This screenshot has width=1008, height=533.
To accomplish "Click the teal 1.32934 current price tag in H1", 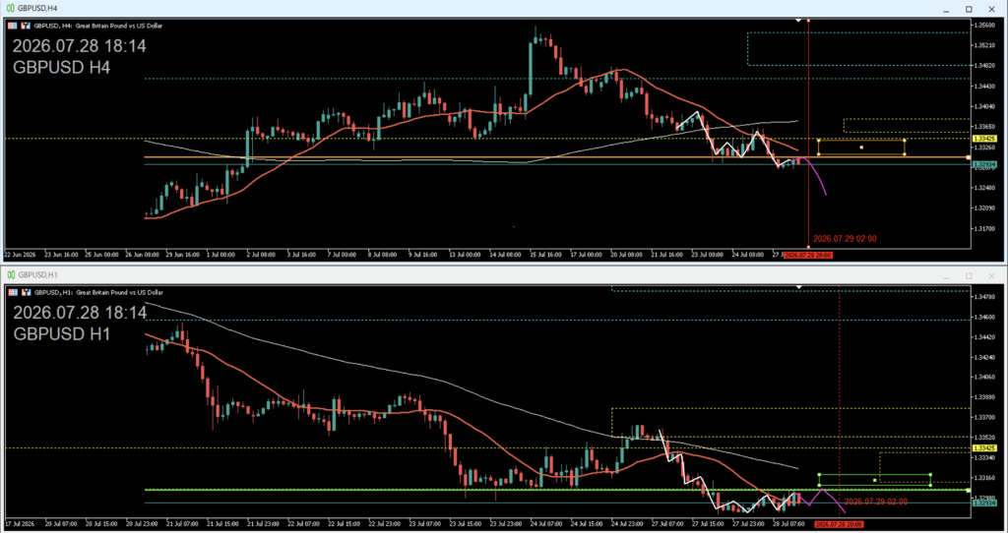I will [984, 503].
